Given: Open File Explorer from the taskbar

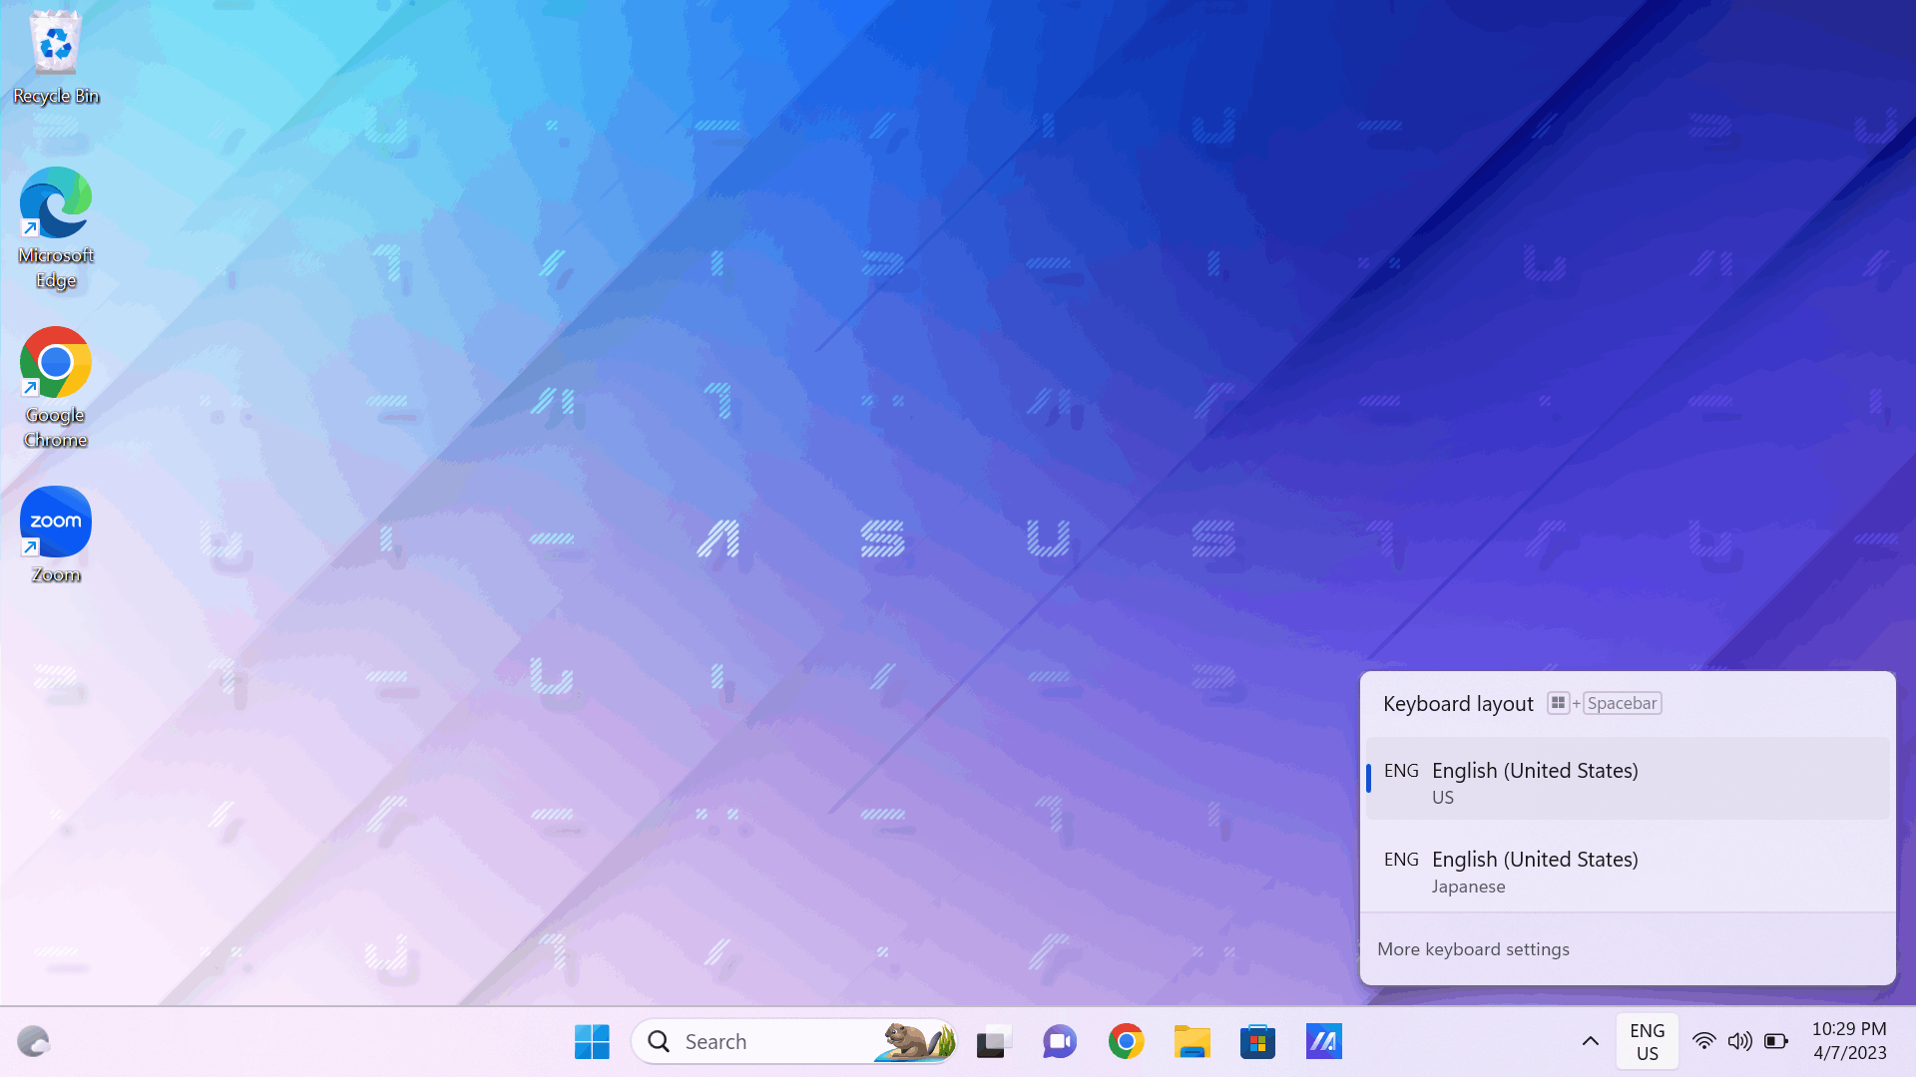Looking at the screenshot, I should (1192, 1040).
